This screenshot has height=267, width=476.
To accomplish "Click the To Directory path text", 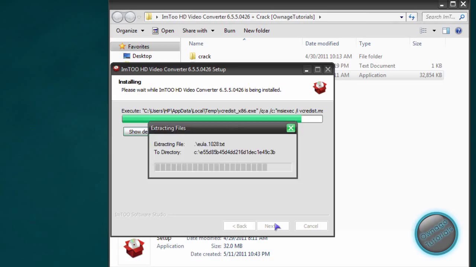I will [x=234, y=152].
